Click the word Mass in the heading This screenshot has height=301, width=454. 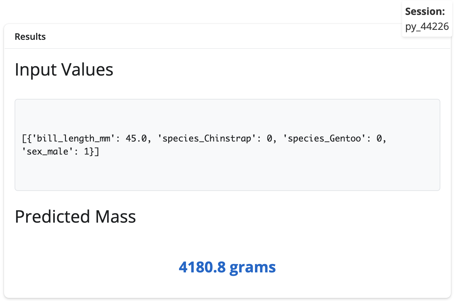[115, 216]
